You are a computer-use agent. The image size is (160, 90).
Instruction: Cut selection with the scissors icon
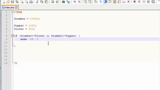[37, 2]
